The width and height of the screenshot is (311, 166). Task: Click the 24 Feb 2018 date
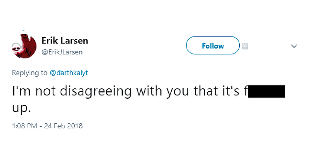[63, 126]
